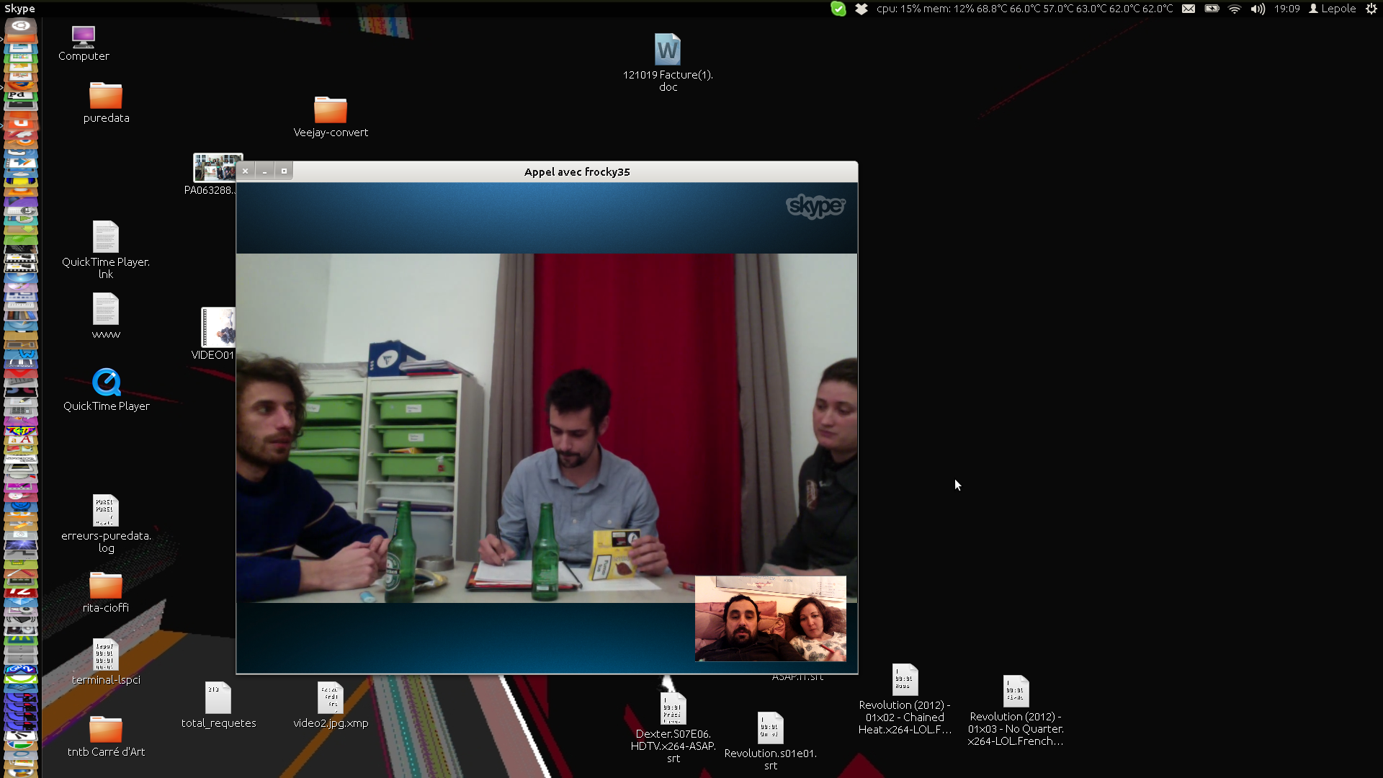The image size is (1383, 778).
Task: Open the puredata folder
Action: point(106,96)
